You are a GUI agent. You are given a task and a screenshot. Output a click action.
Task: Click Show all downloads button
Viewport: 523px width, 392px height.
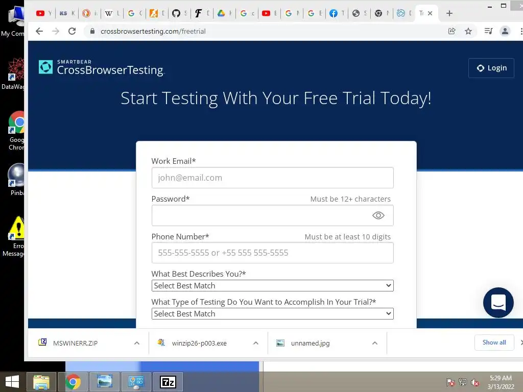(x=494, y=342)
